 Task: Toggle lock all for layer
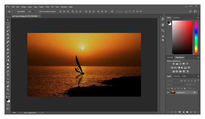184,88
